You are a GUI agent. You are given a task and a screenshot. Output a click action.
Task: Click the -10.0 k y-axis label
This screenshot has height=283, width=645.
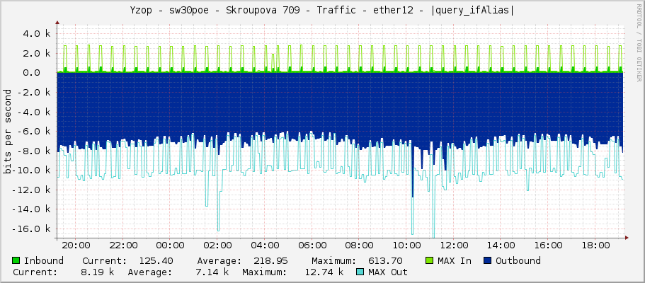(31, 171)
